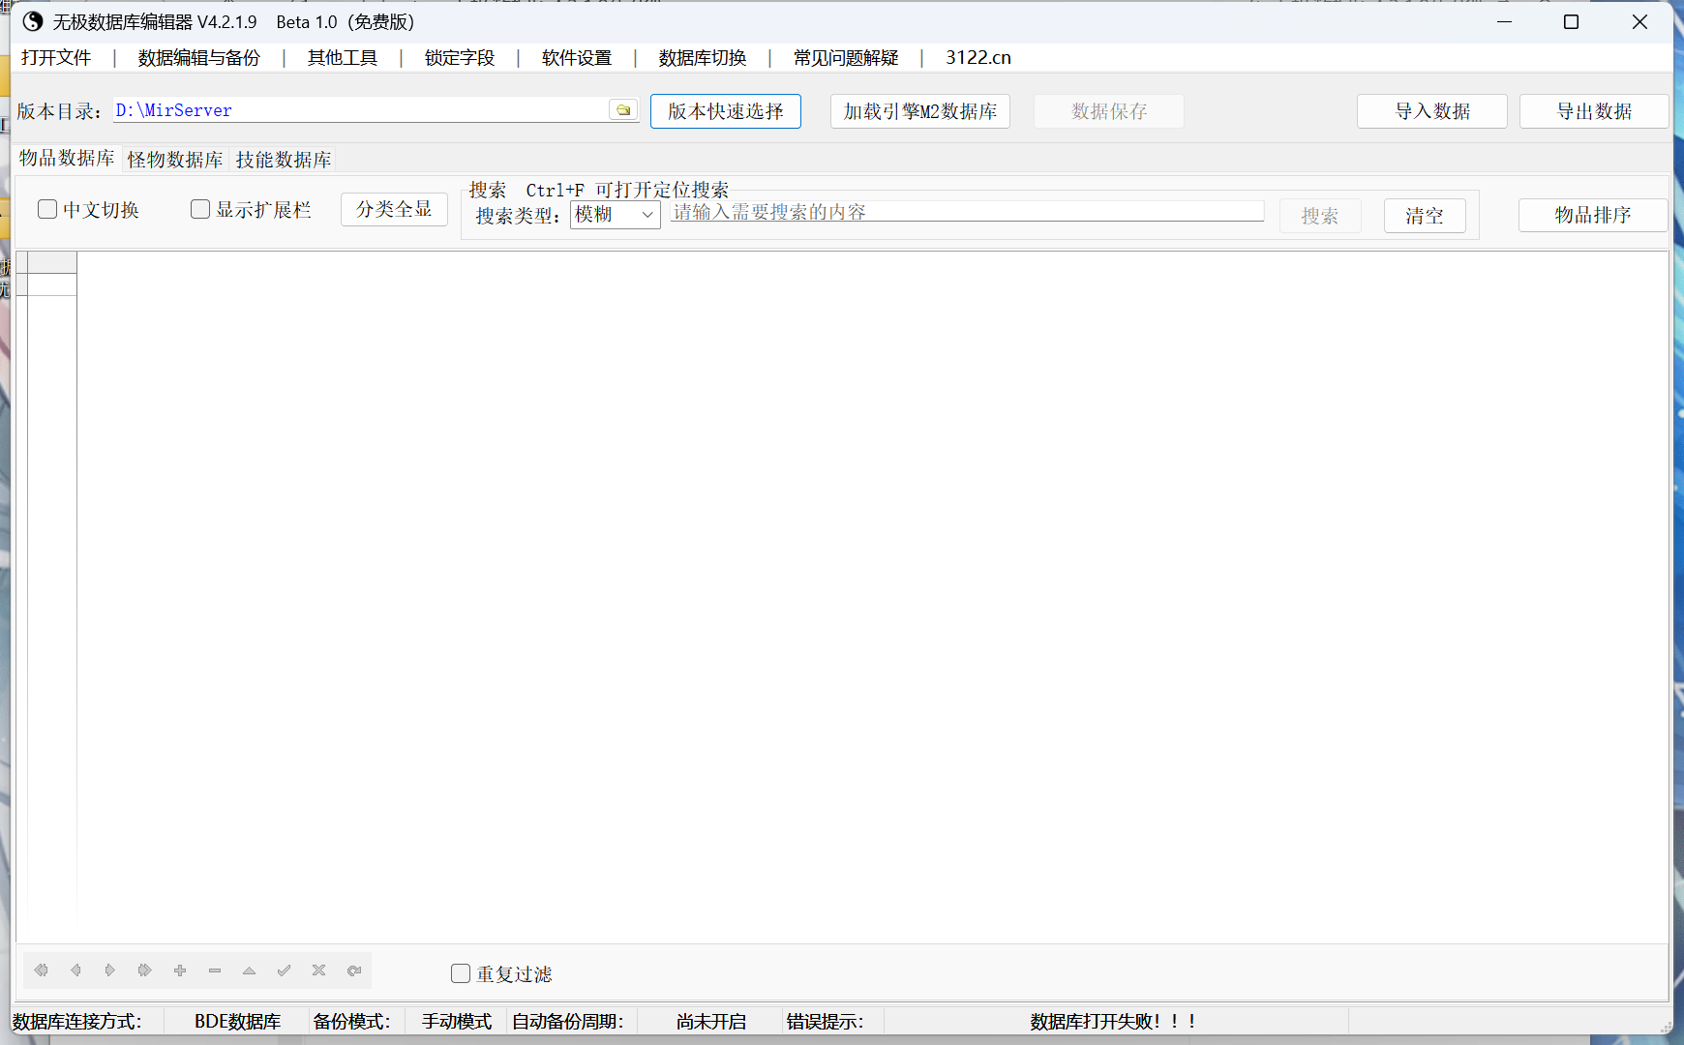This screenshot has width=1684, height=1045.
Task: Jump to the first record
Action: click(41, 970)
